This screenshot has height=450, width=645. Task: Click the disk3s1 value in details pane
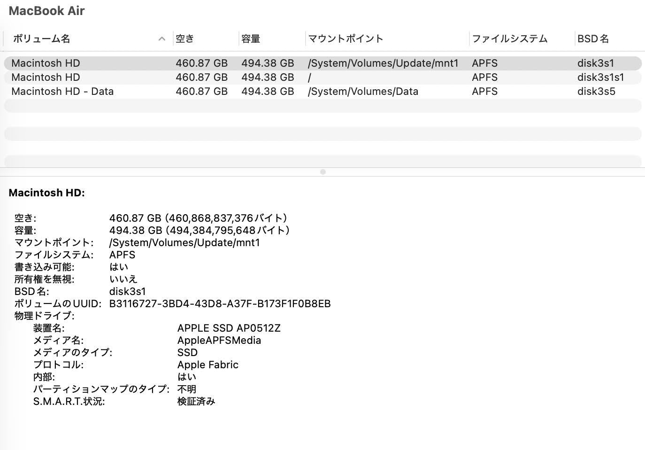pos(128,292)
